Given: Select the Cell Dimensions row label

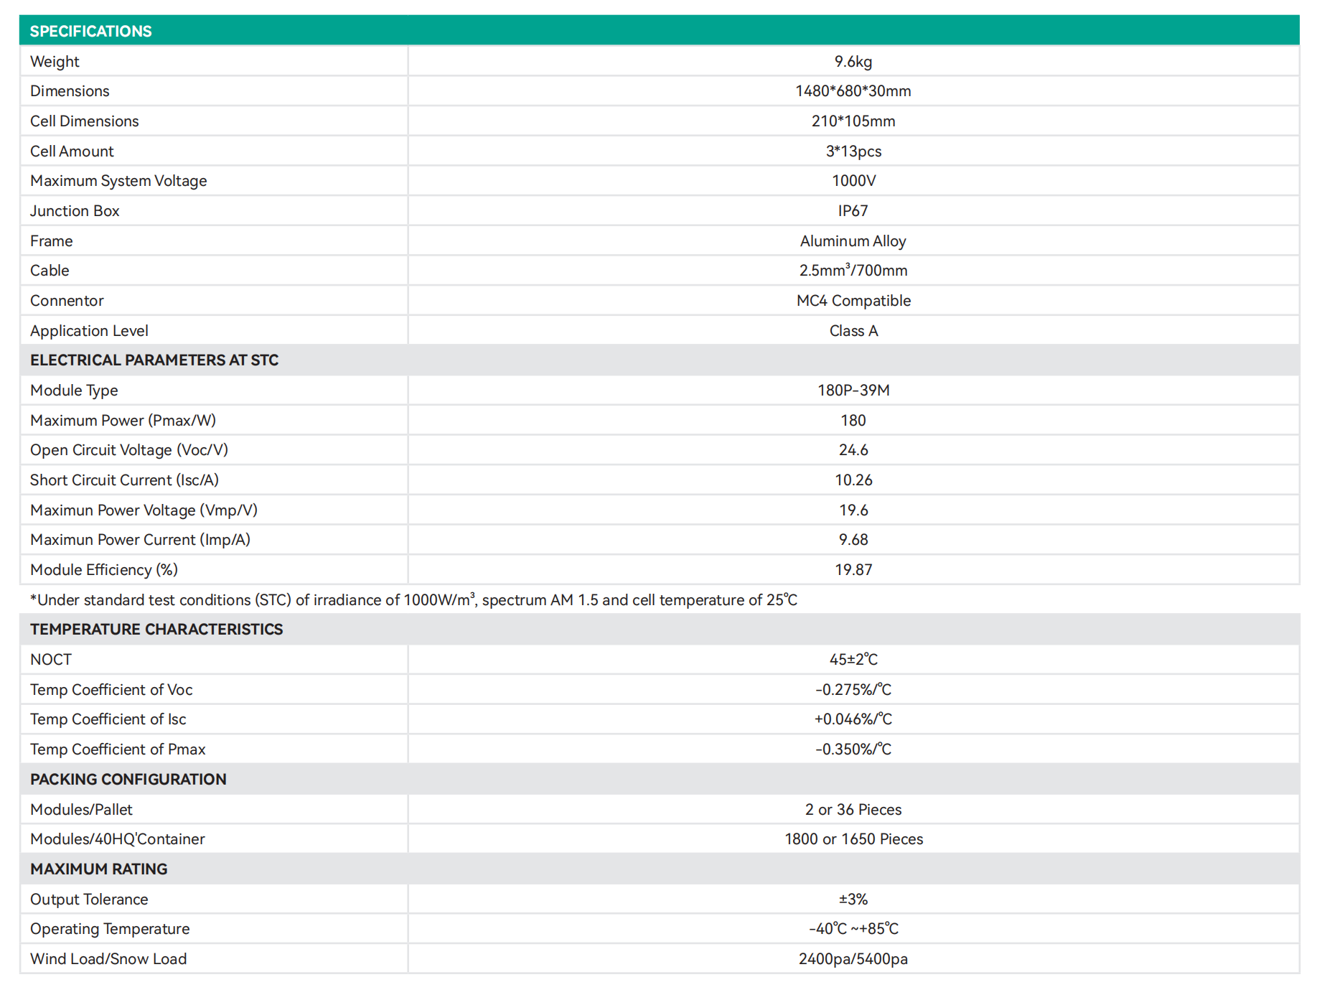Looking at the screenshot, I should tap(85, 121).
